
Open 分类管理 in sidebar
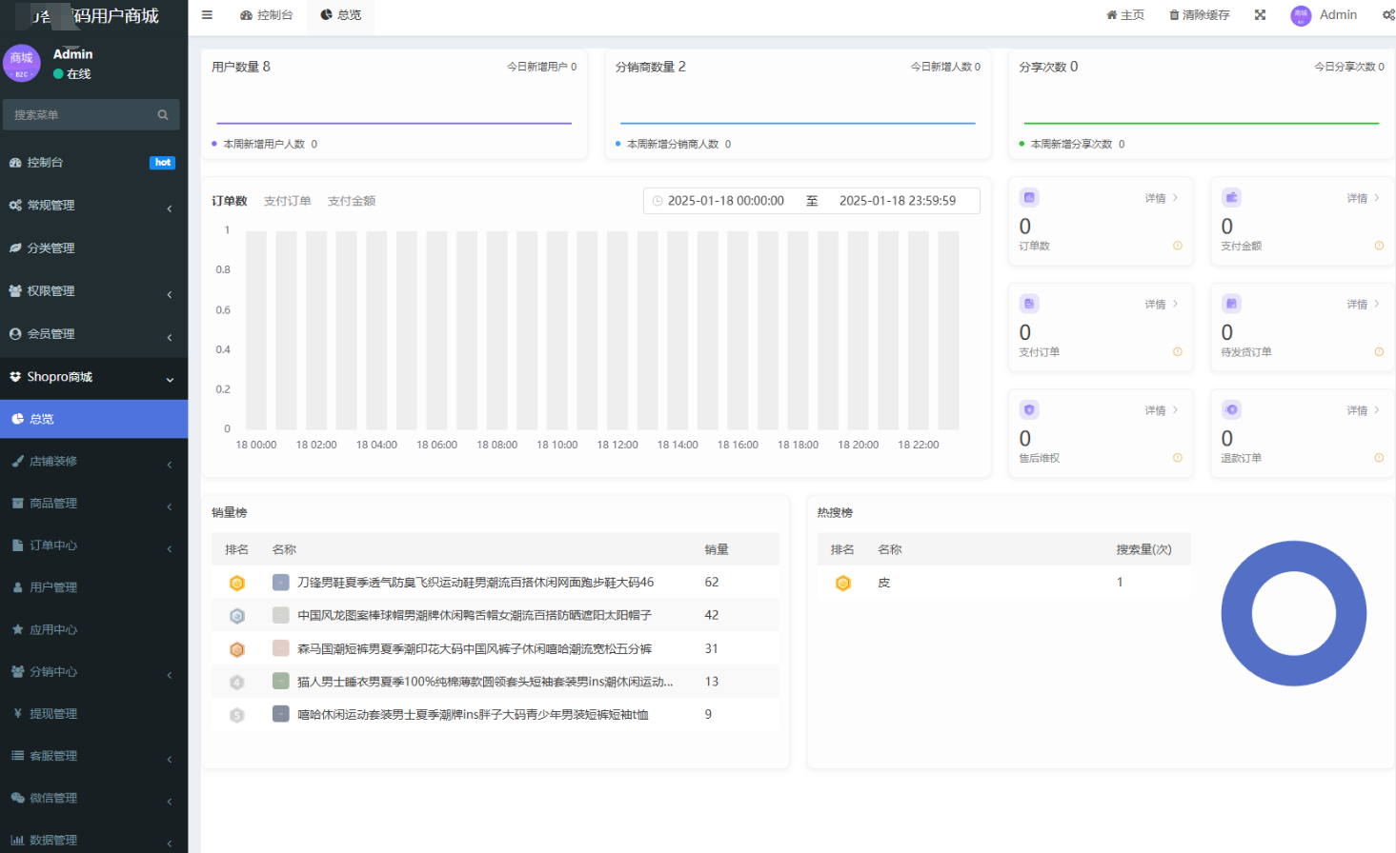pyautogui.click(x=93, y=248)
